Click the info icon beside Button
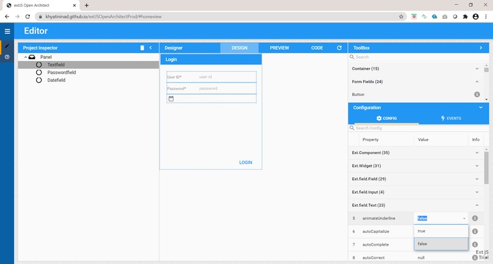 [x=477, y=94]
